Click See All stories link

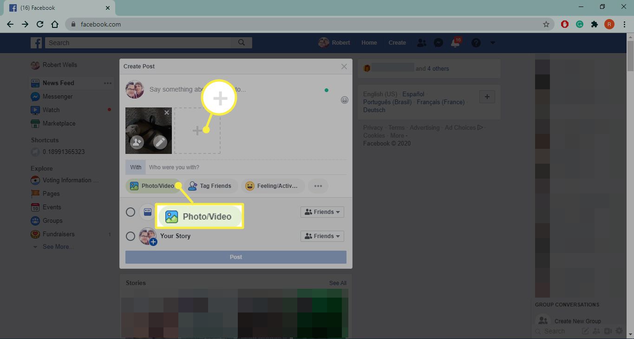(338, 283)
